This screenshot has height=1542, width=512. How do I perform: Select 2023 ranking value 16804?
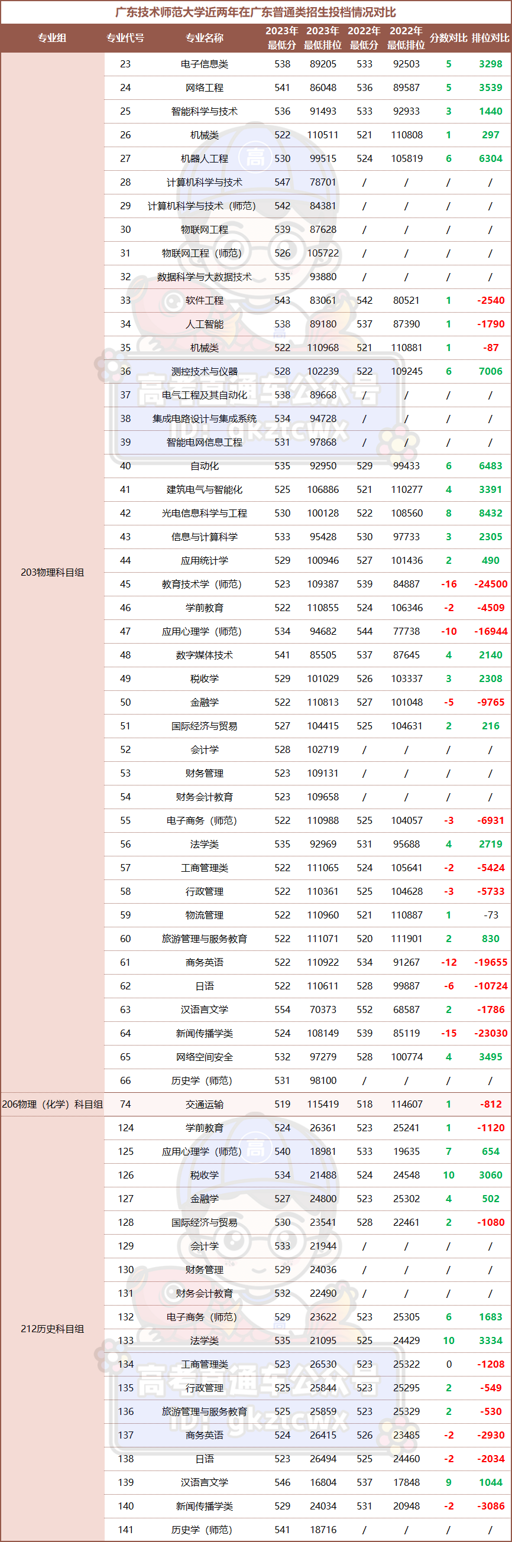point(323,1482)
